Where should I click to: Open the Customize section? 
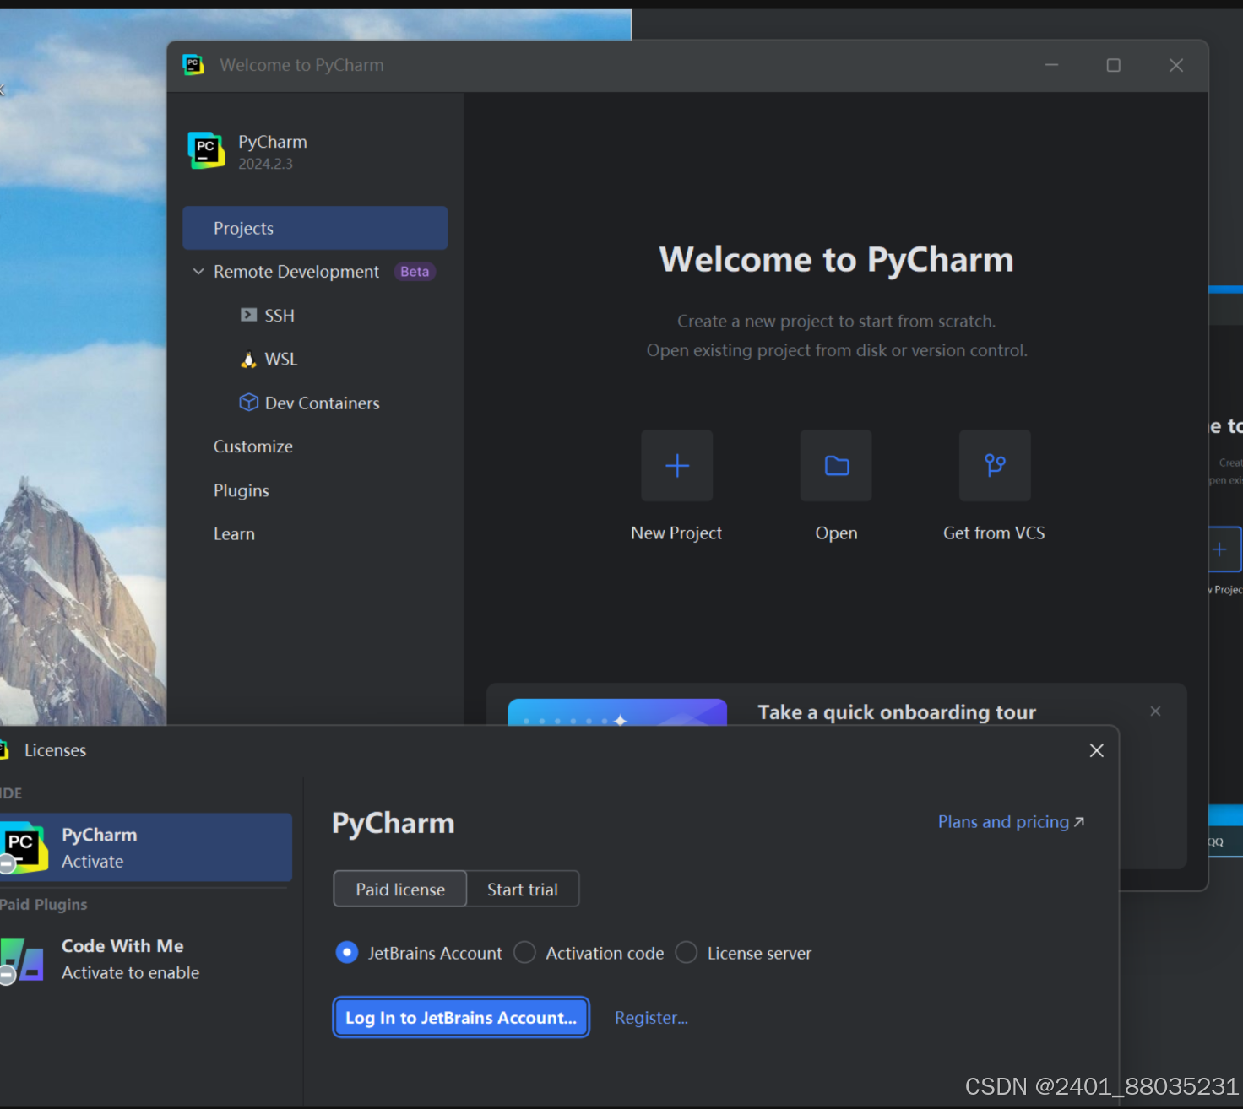pyautogui.click(x=252, y=446)
